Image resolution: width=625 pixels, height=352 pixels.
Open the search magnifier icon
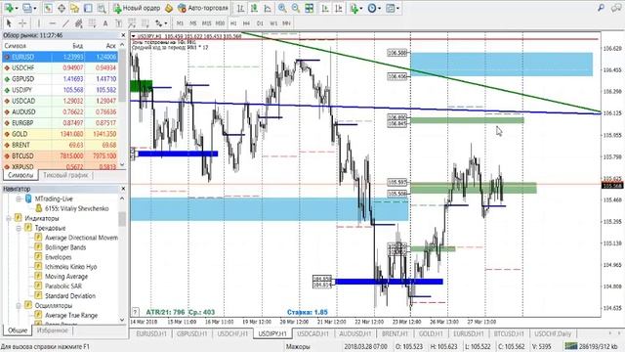click(602, 8)
